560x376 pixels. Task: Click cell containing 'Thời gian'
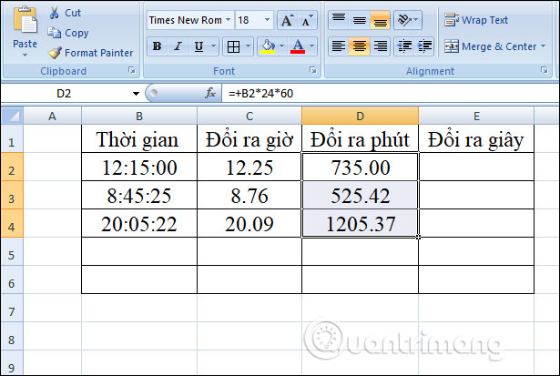tap(139, 139)
